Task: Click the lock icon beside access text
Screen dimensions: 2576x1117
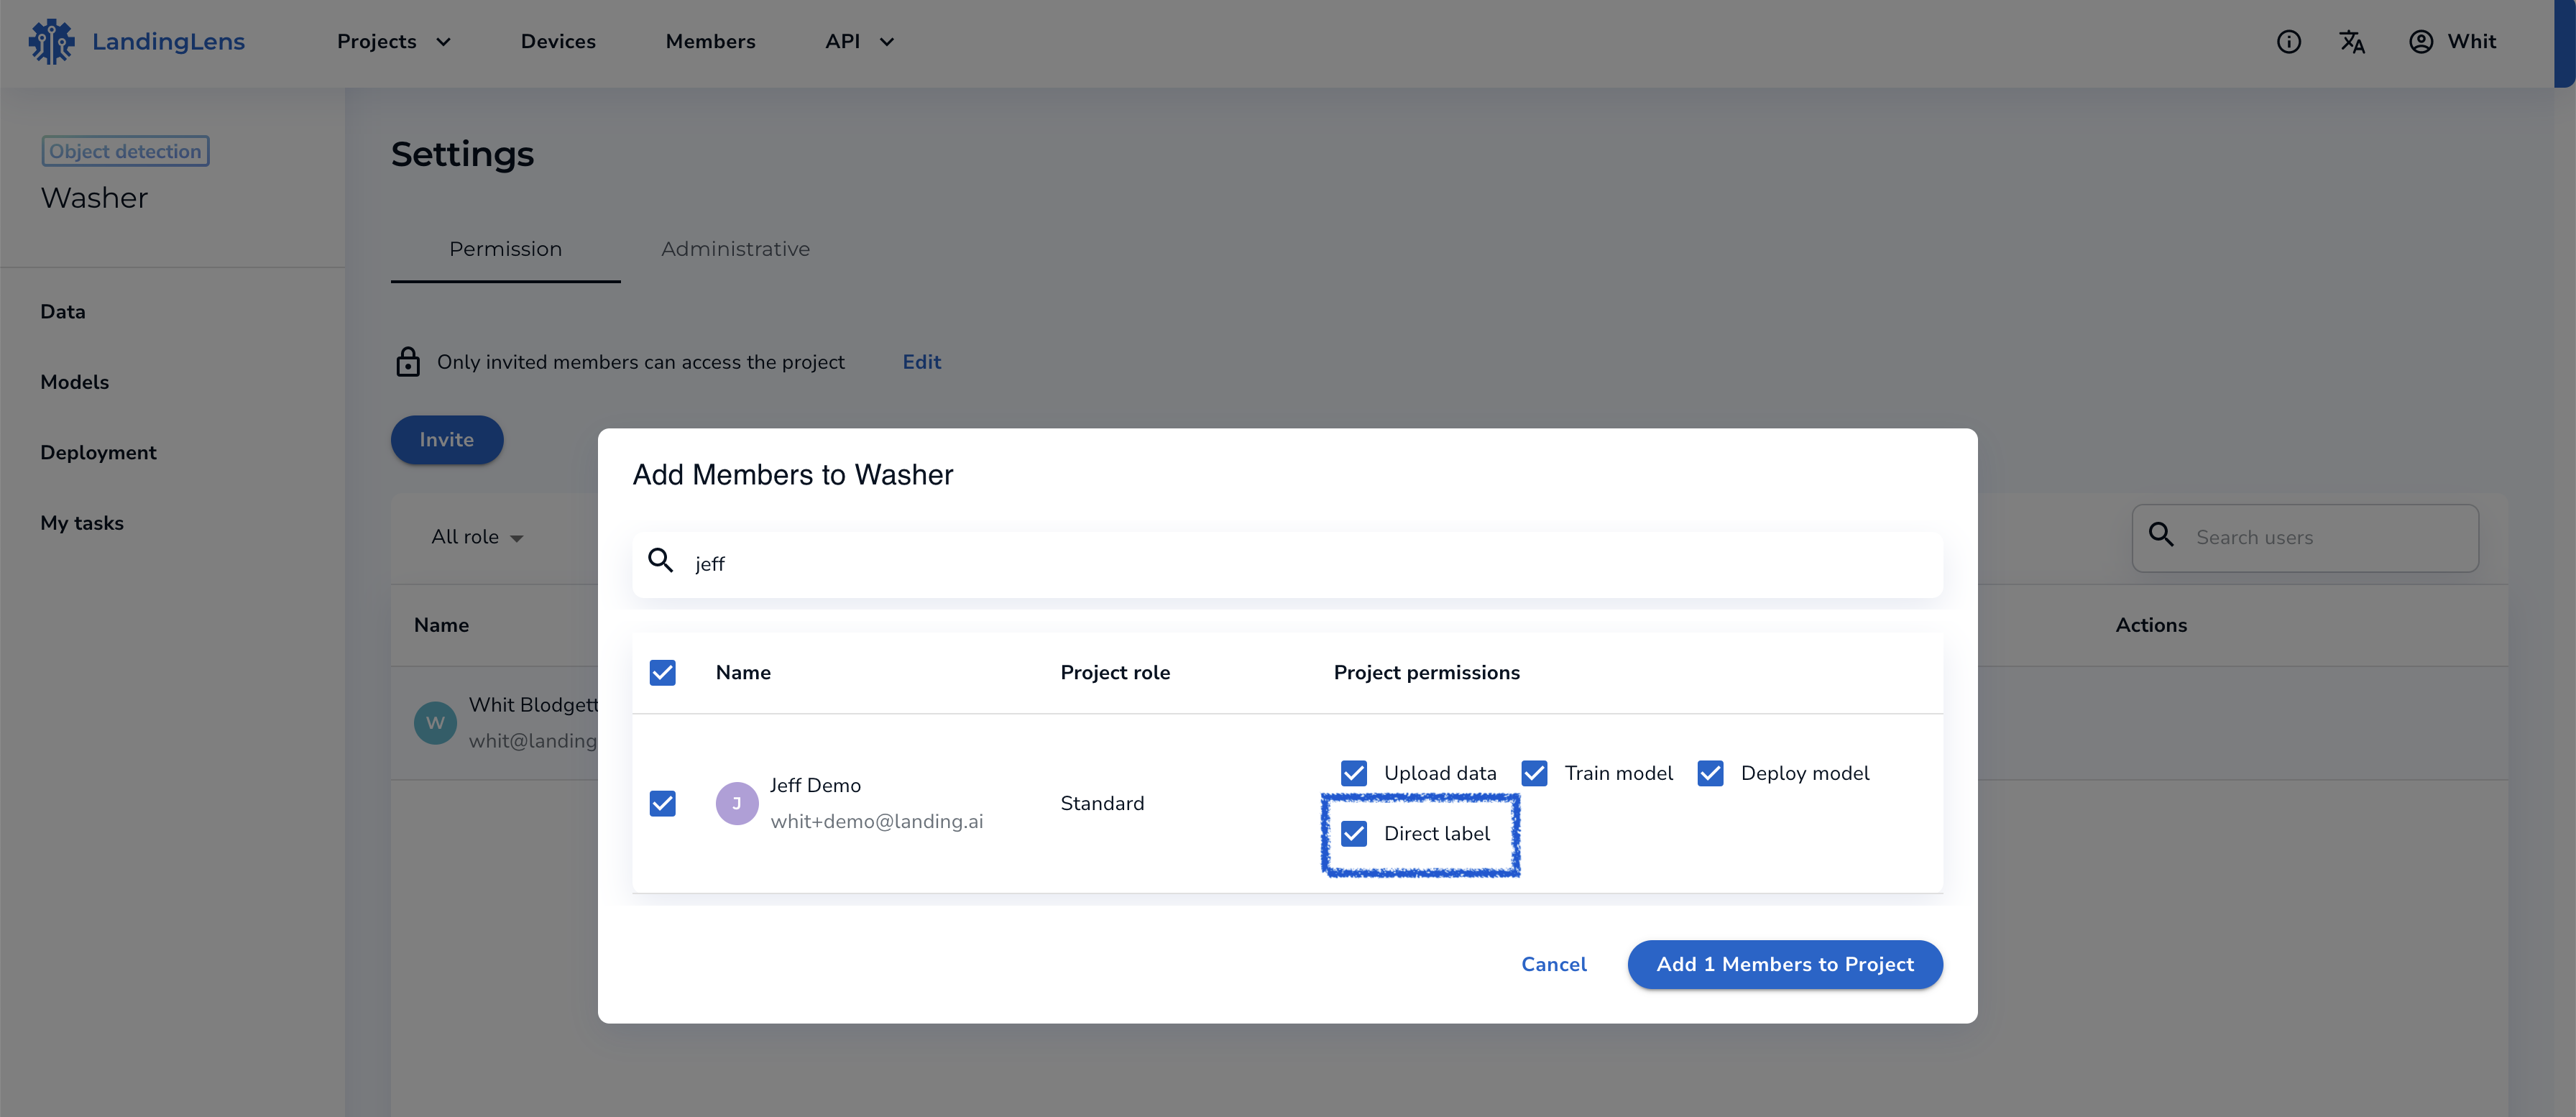Action: click(408, 362)
